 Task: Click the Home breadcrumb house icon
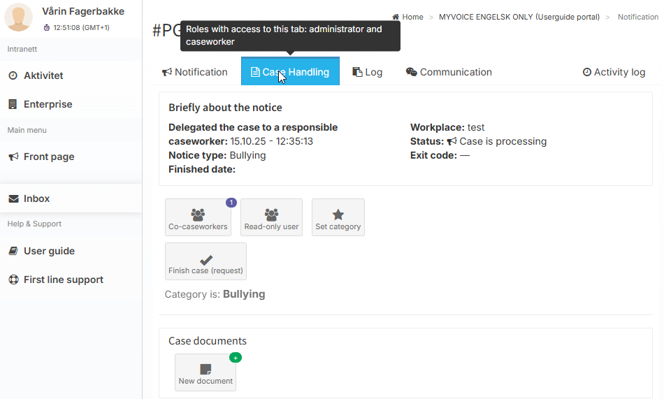[x=396, y=17]
